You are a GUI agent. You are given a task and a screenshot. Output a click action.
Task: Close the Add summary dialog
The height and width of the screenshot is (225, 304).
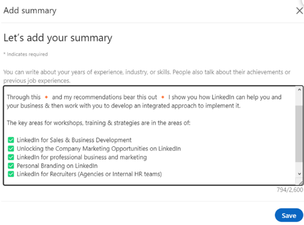tap(299, 11)
